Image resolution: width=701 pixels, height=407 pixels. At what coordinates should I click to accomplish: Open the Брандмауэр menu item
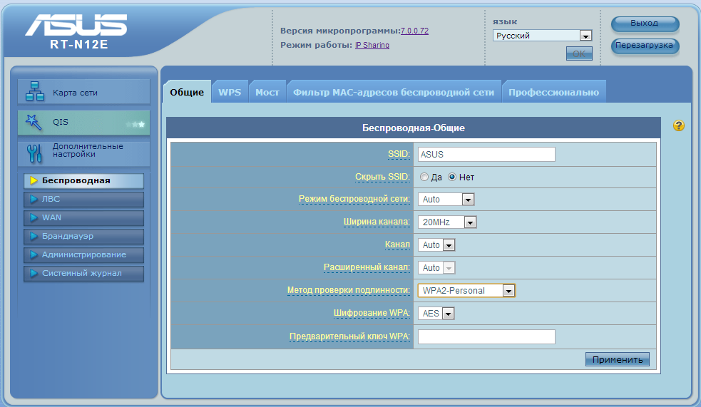83,236
